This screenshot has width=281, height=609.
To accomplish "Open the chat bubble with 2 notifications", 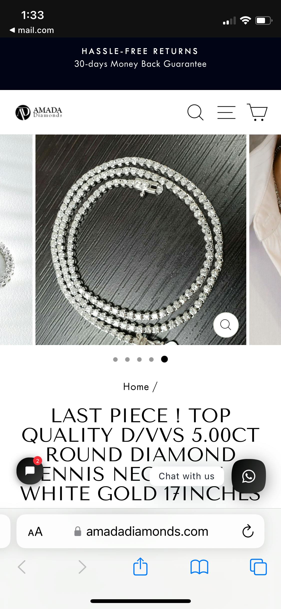I will [30, 471].
